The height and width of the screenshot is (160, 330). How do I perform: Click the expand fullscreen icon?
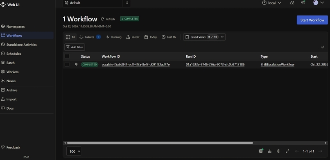point(287,151)
